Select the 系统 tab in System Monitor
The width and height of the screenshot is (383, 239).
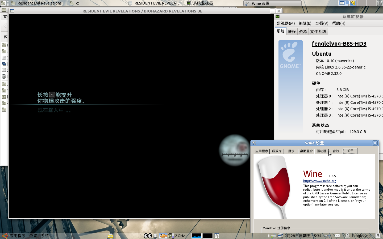(281, 31)
